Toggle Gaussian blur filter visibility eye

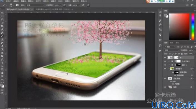175,75
